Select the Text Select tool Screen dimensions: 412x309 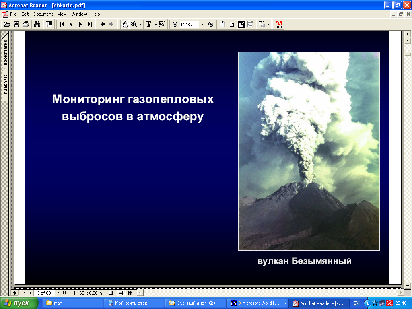[x=149, y=25]
